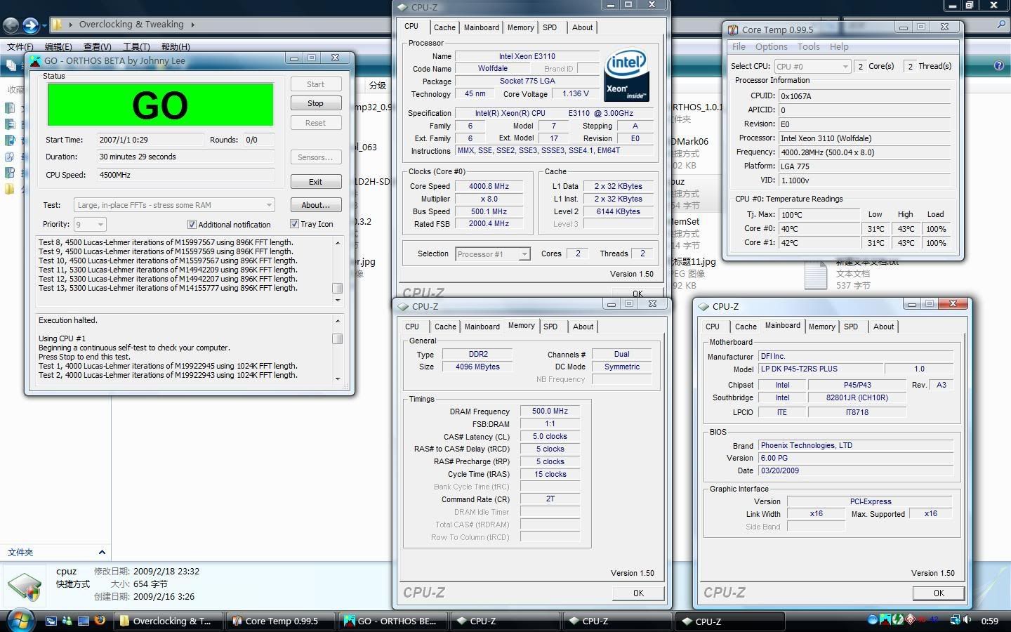Click the lower ORTHOS log scrollbar up arrow
Image resolution: width=1011 pixels, height=632 pixels.
[x=338, y=321]
